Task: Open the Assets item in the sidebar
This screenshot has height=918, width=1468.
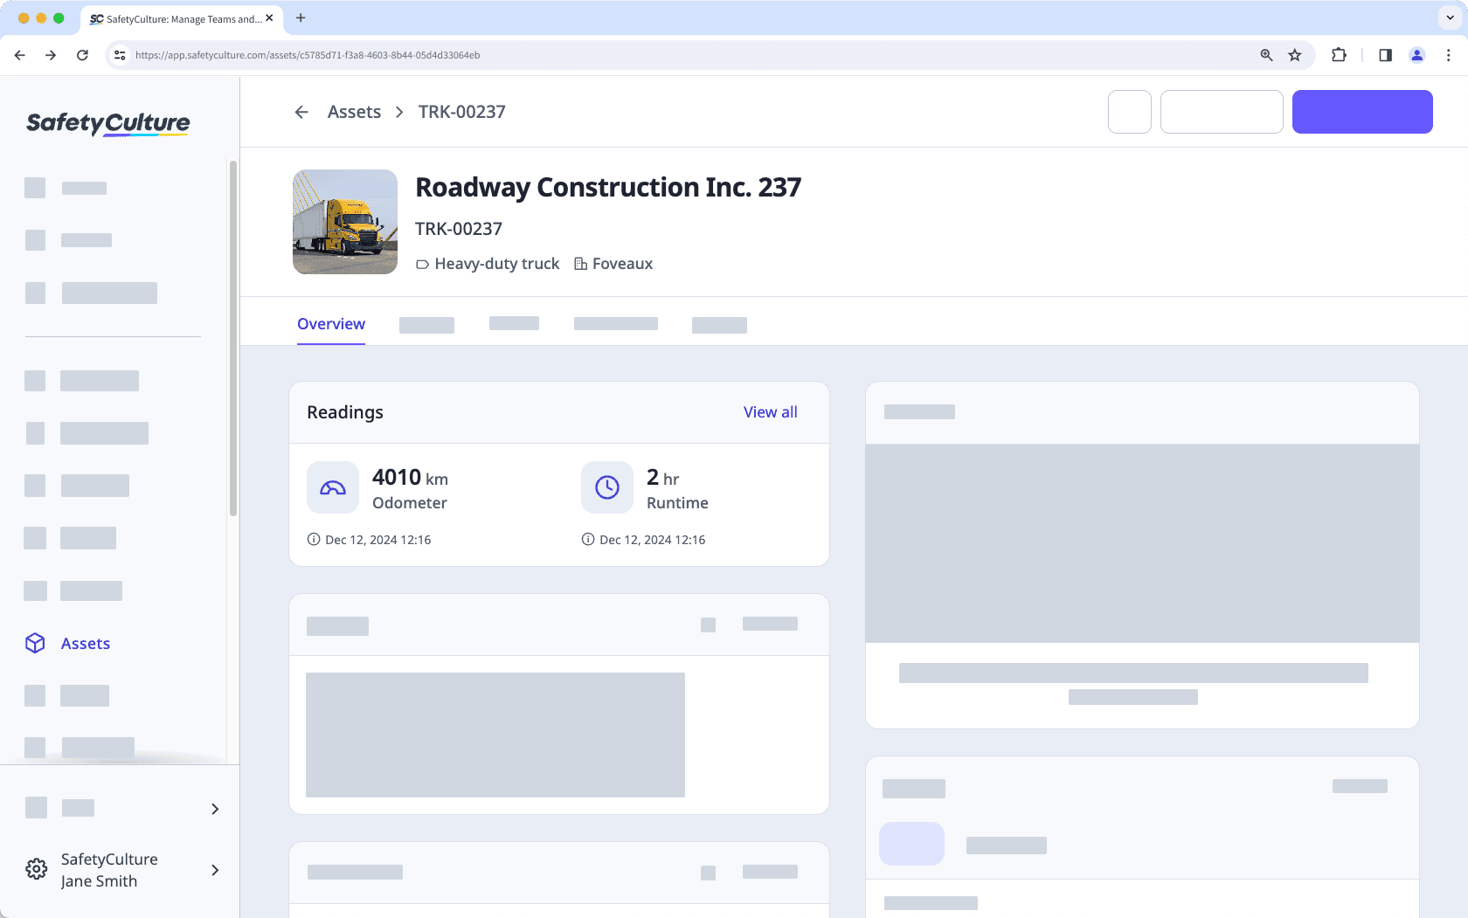Action: pyautogui.click(x=86, y=644)
